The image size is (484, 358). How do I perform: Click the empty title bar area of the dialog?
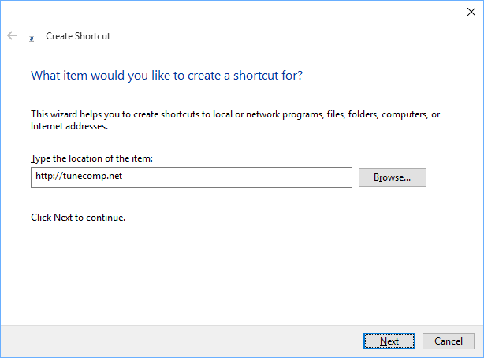click(236, 11)
